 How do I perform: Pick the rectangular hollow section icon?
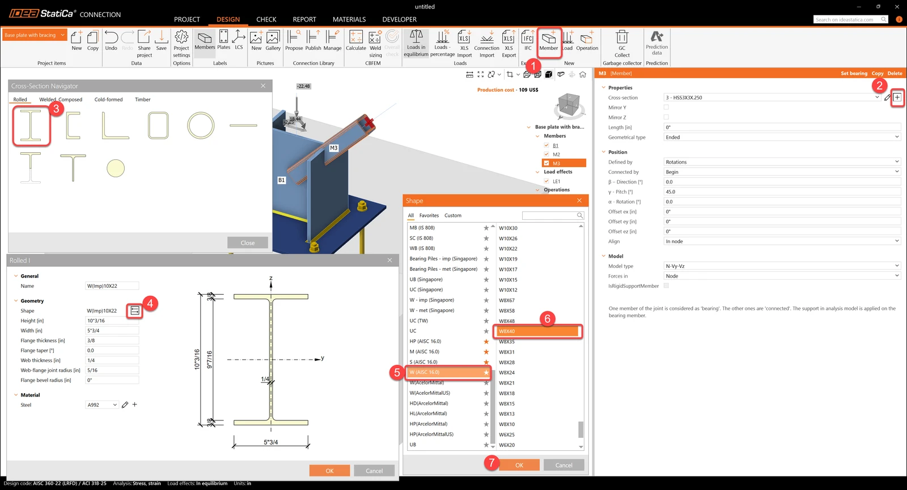point(158,125)
